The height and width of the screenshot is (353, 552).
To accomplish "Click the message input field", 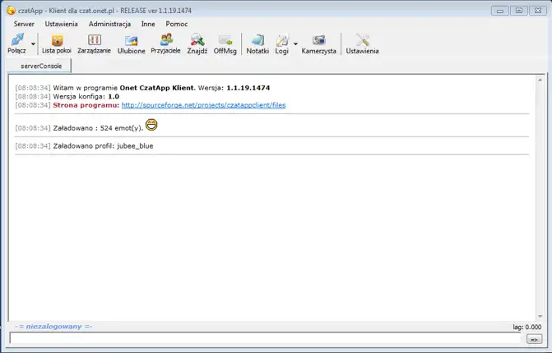I will [265, 339].
